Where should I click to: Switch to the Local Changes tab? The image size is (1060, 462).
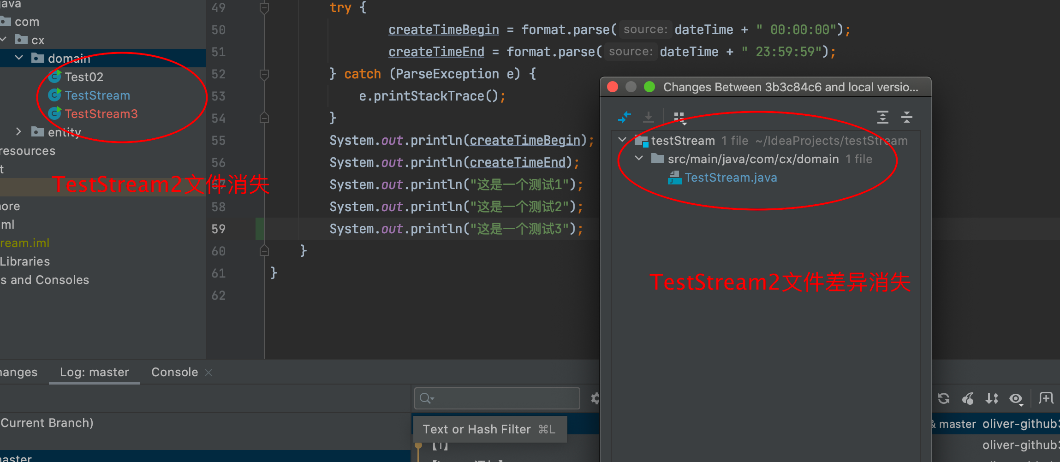pyautogui.click(x=18, y=372)
